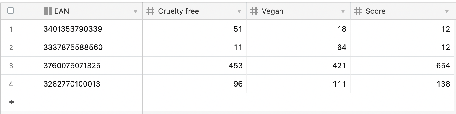The image size is (456, 114).
Task: Click the number field icon for Cruelty free
Action: tap(150, 11)
